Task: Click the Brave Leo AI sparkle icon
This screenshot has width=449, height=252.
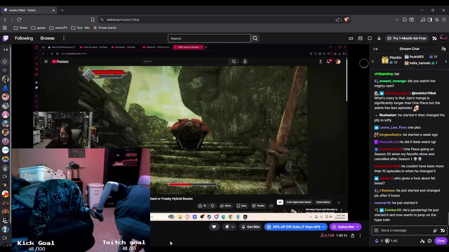Action: [437, 20]
